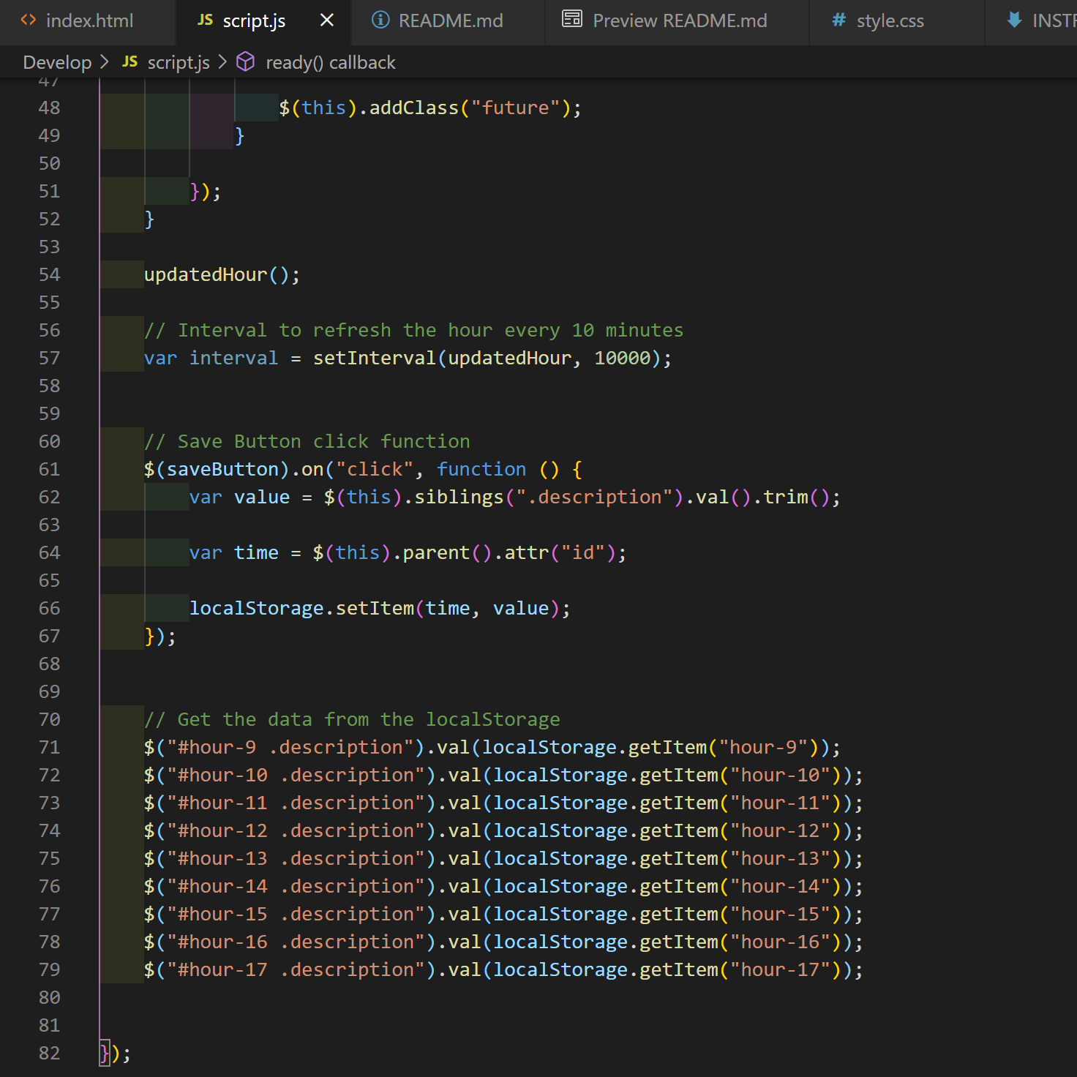Click the "click" string on line 61
The height and width of the screenshot is (1077, 1077).
[x=375, y=469]
